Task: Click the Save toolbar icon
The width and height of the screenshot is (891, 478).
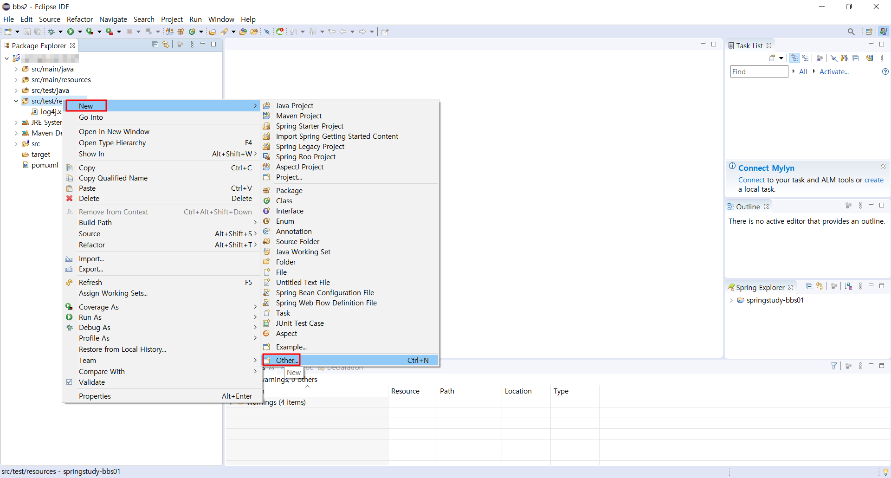Action: pyautogui.click(x=27, y=32)
